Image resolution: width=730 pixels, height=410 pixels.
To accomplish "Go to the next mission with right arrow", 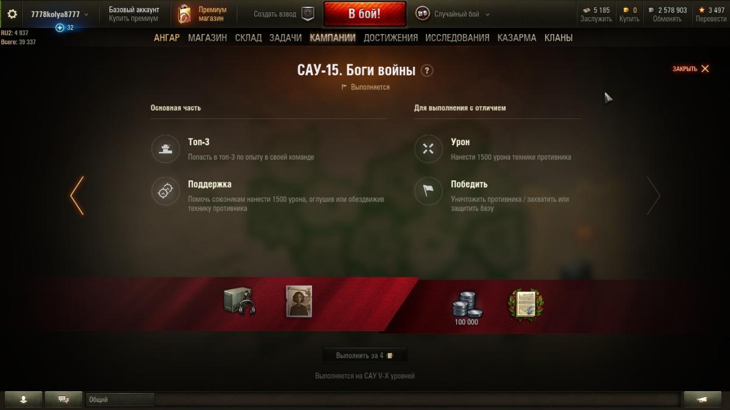I will point(653,196).
